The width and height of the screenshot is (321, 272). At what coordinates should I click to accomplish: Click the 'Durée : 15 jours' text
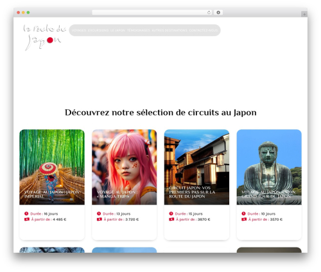pos(189,213)
